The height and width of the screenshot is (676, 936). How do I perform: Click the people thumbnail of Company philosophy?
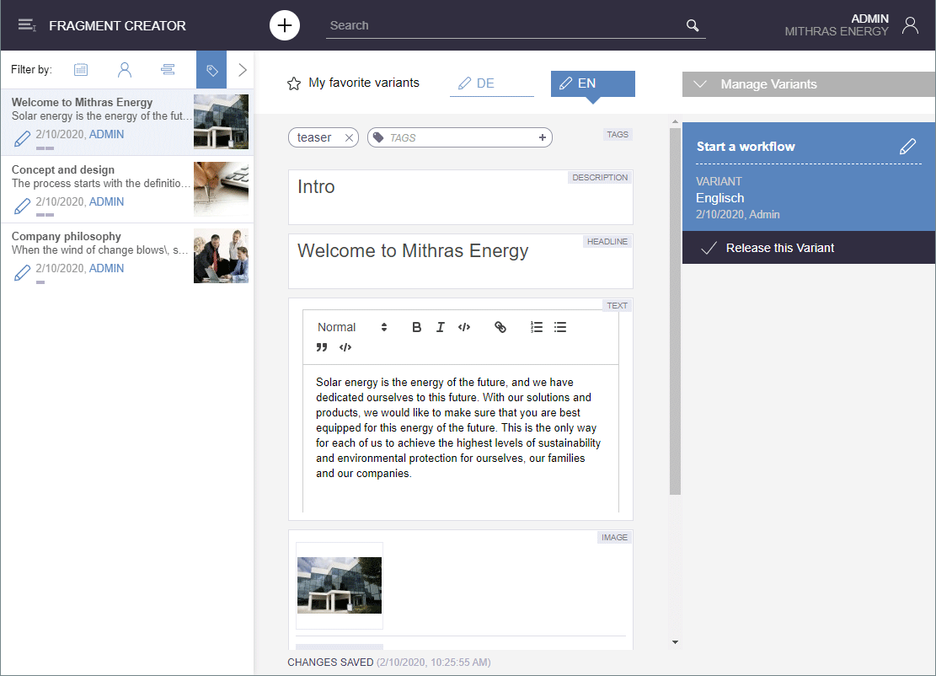coord(221,255)
